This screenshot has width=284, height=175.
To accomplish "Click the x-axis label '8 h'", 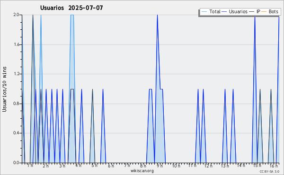I will point(143,166).
